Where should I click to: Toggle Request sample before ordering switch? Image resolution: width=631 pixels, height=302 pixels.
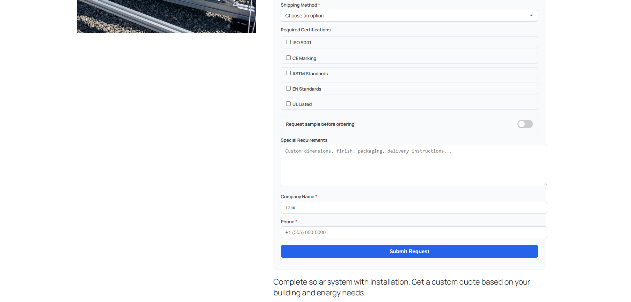tap(525, 124)
